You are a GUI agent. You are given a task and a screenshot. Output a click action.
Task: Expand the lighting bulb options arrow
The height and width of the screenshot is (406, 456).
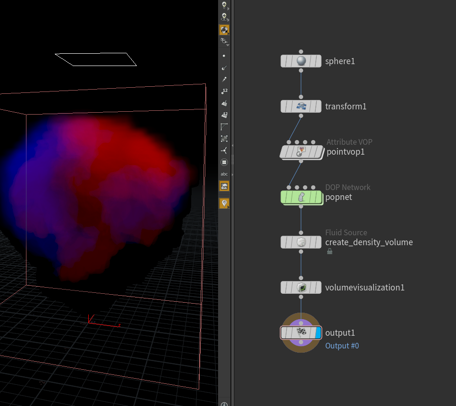tap(228, 8)
